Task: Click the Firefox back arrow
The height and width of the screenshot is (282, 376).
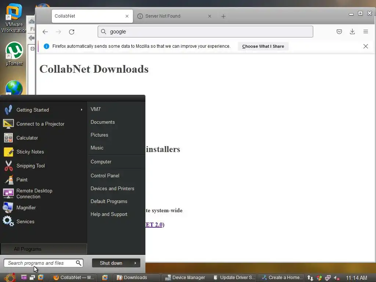Action: pos(45,32)
